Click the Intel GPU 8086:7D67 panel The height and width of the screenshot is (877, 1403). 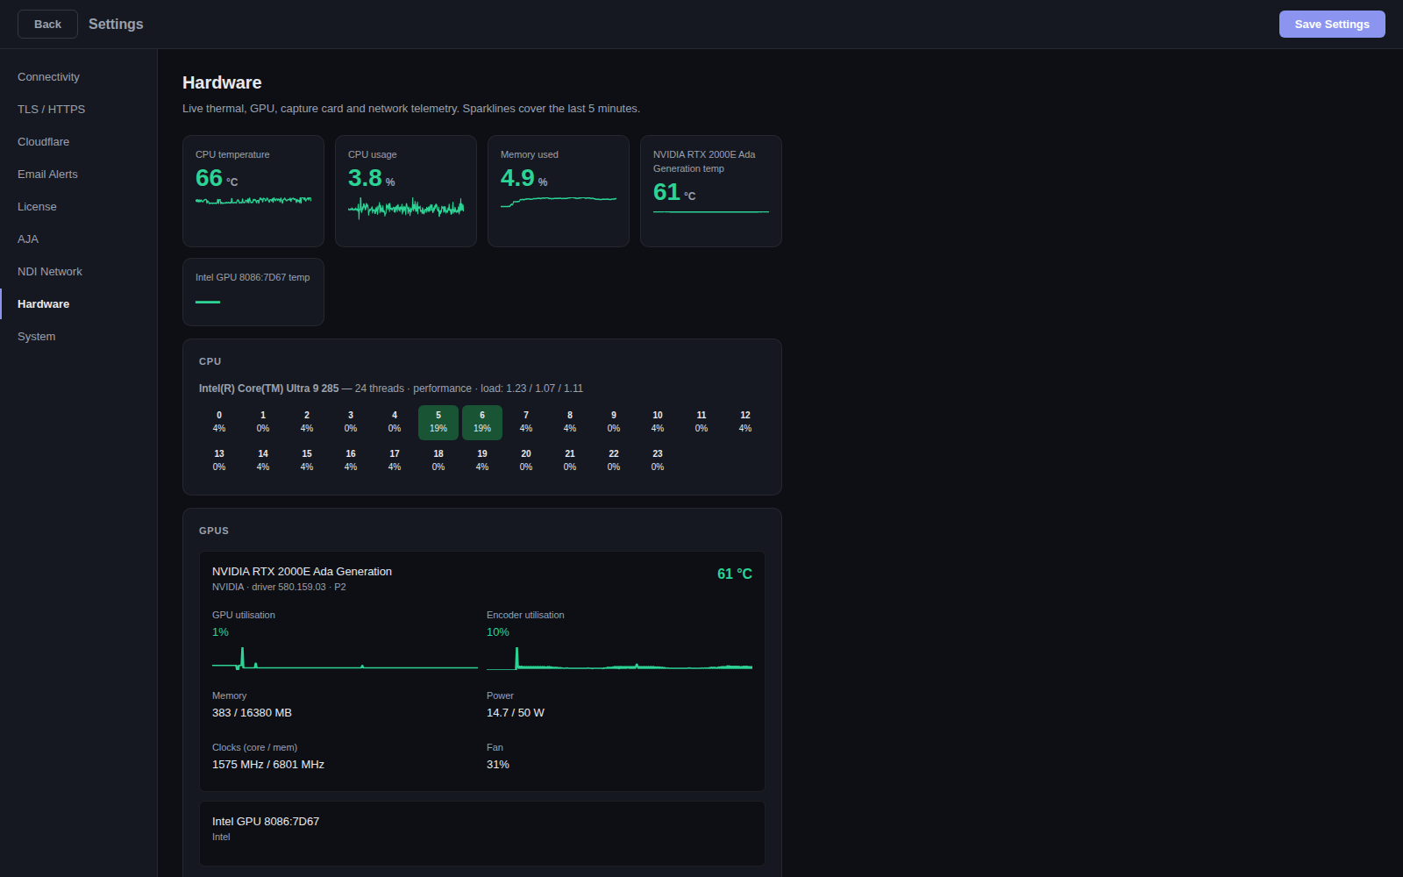(x=482, y=833)
